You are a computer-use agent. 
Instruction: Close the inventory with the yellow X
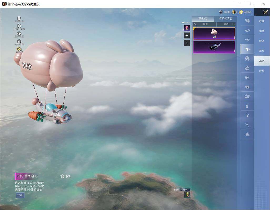tap(265, 12)
